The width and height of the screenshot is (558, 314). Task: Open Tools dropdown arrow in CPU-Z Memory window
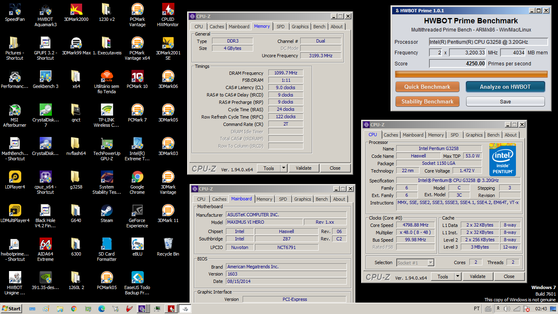coord(283,168)
